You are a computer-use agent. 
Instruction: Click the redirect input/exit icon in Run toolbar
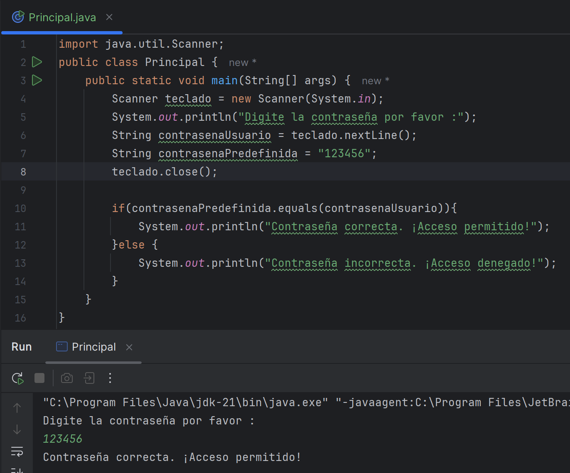89,378
